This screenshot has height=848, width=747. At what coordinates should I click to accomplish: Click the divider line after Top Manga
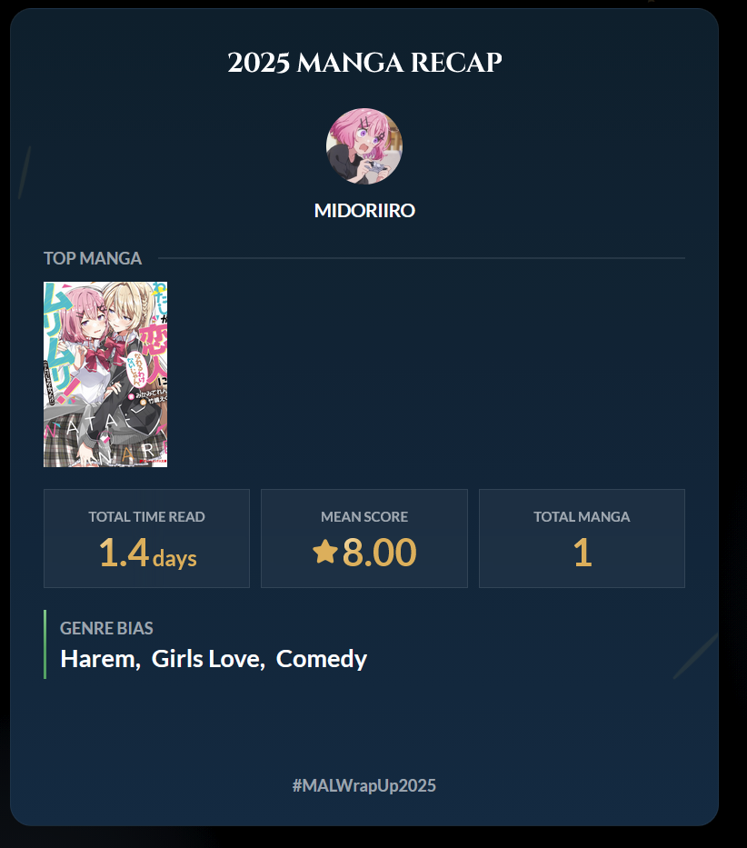pyautogui.click(x=422, y=258)
